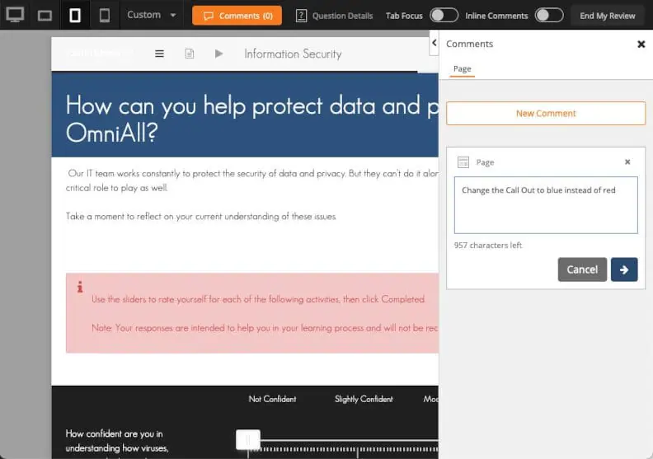This screenshot has height=459, width=653.
Task: Click the 'Not Confident' label
Action: click(x=272, y=399)
